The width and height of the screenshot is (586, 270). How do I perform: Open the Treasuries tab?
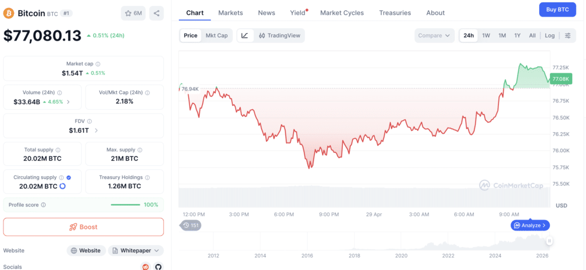click(395, 13)
